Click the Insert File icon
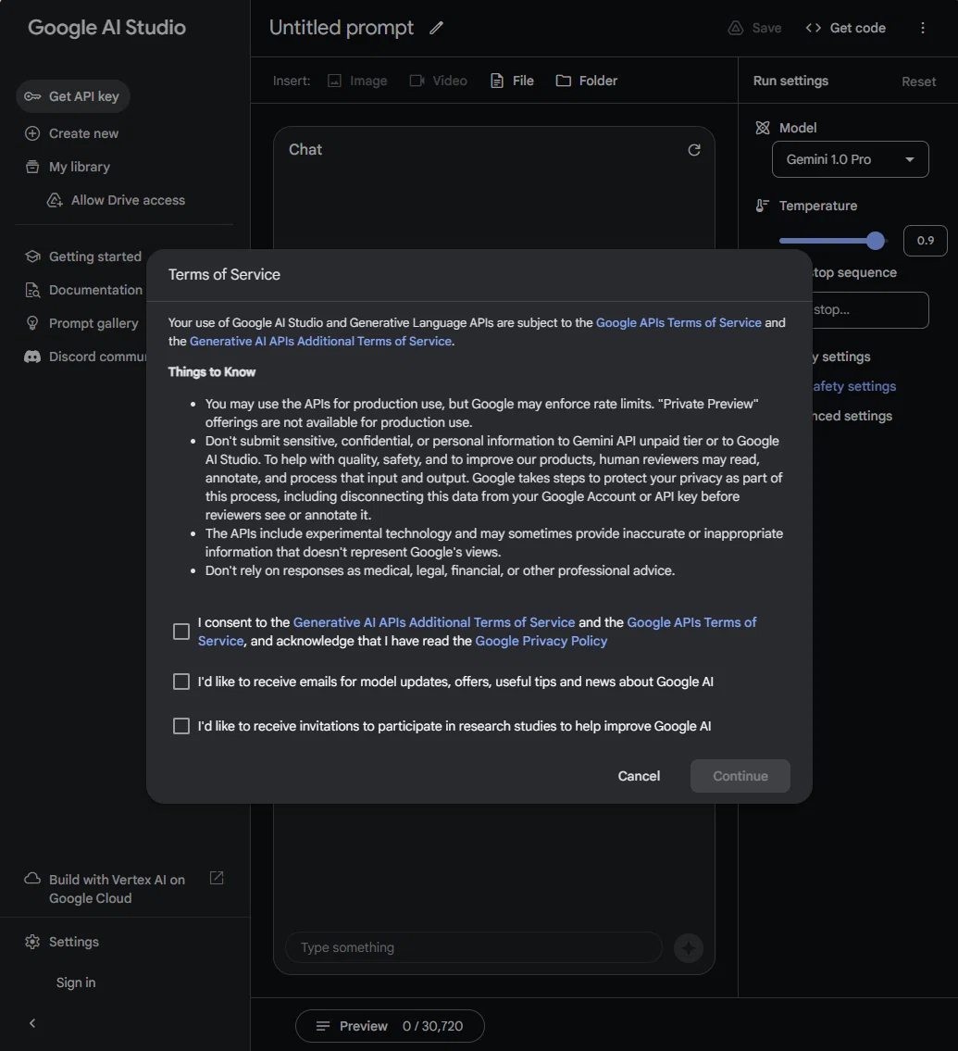This screenshot has height=1051, width=958. [497, 81]
